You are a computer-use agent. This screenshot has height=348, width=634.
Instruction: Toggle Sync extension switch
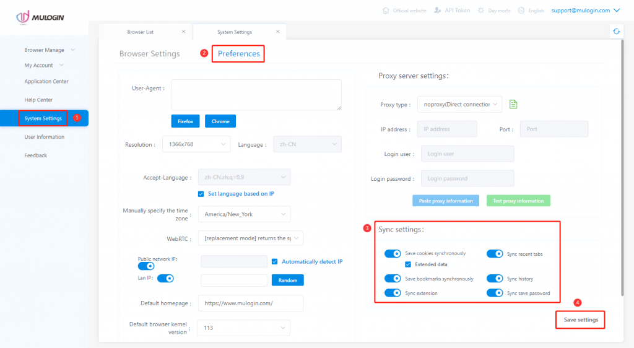tap(392, 293)
